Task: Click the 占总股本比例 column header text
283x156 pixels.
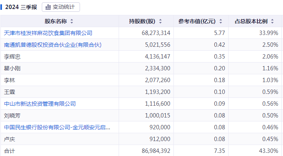Action: (x=251, y=21)
